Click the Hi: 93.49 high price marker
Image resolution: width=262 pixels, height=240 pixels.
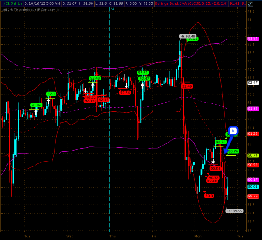tap(187, 36)
